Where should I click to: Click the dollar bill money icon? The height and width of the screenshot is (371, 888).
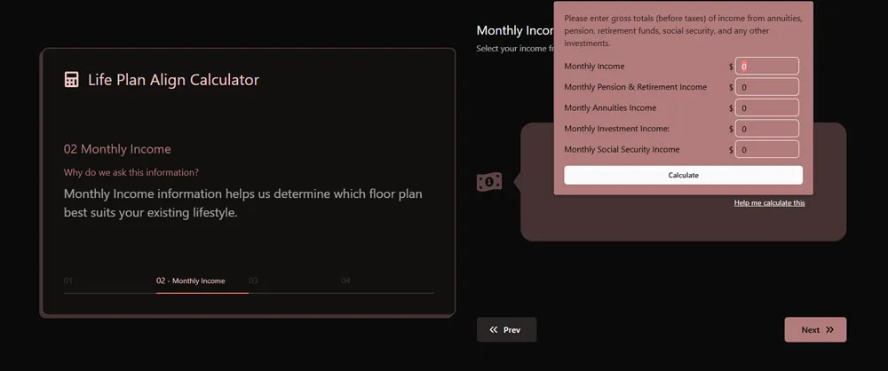coord(489,182)
